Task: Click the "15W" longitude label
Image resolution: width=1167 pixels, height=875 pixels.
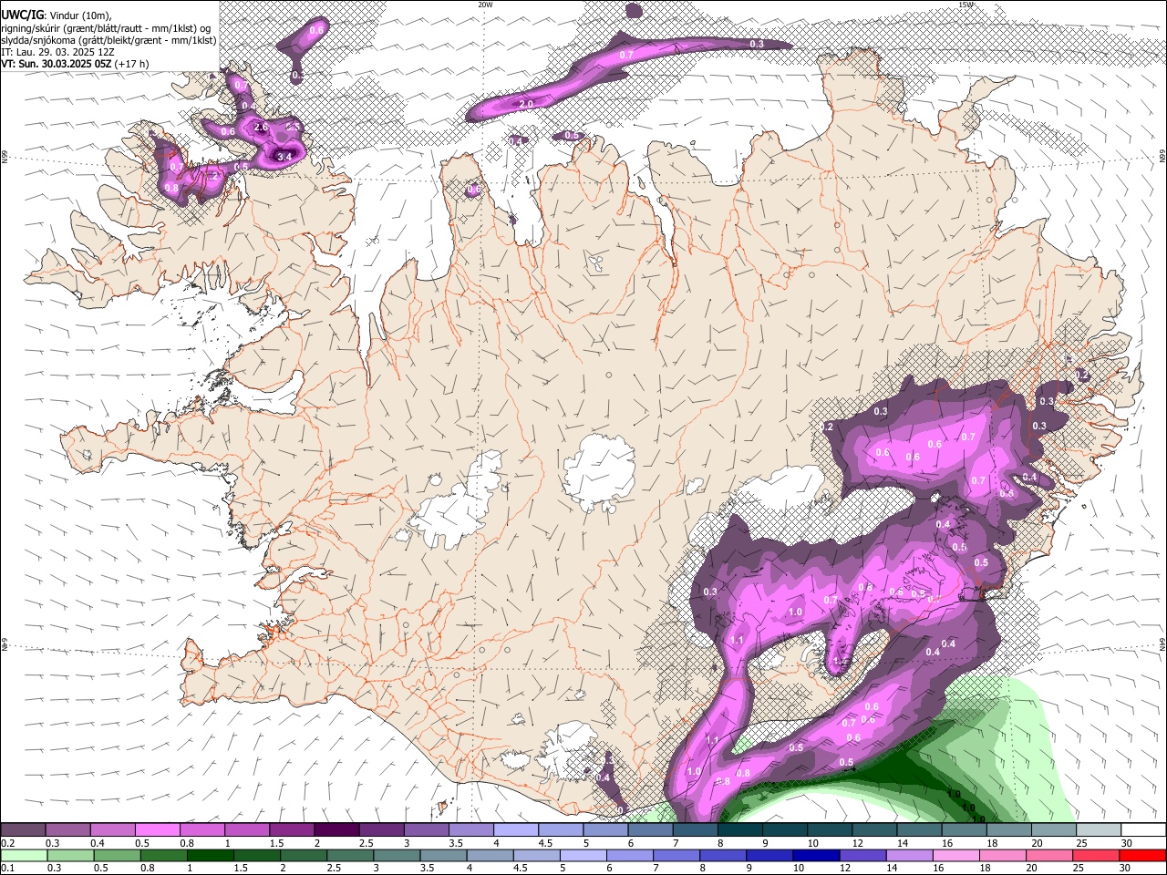Action: click(966, 4)
